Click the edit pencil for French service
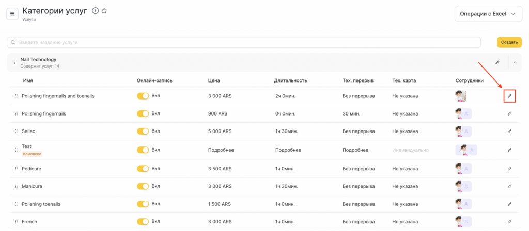529x231 pixels. (x=509, y=221)
